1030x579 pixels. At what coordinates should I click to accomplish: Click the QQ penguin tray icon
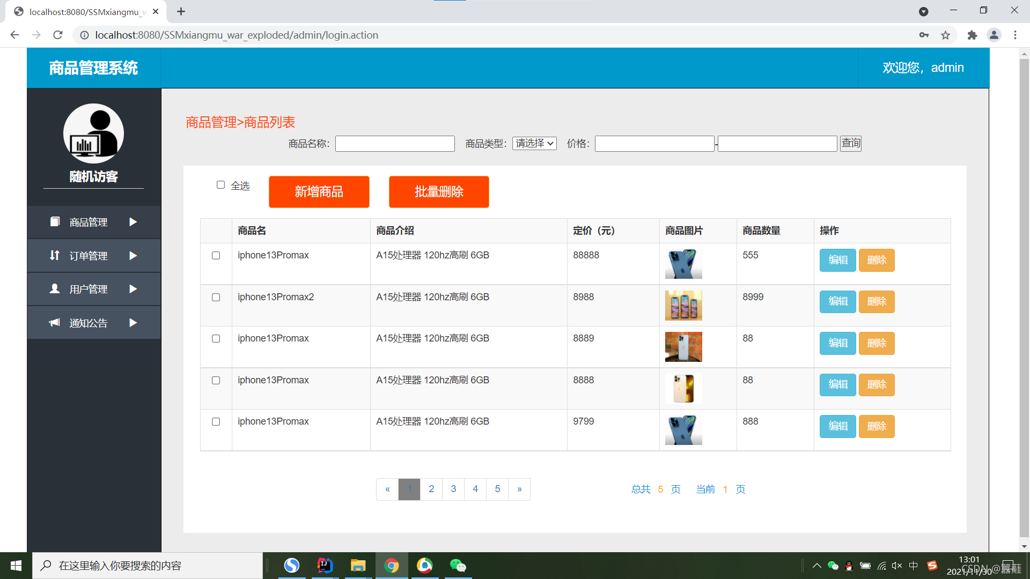(x=849, y=566)
